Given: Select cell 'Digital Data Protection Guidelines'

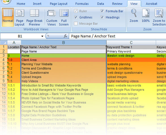Looking at the screenshot, I should tap(63, 115).
